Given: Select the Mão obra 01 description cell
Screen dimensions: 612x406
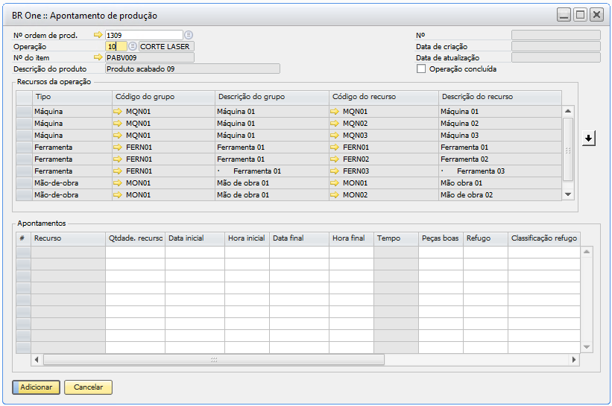Looking at the screenshot, I should (500, 183).
